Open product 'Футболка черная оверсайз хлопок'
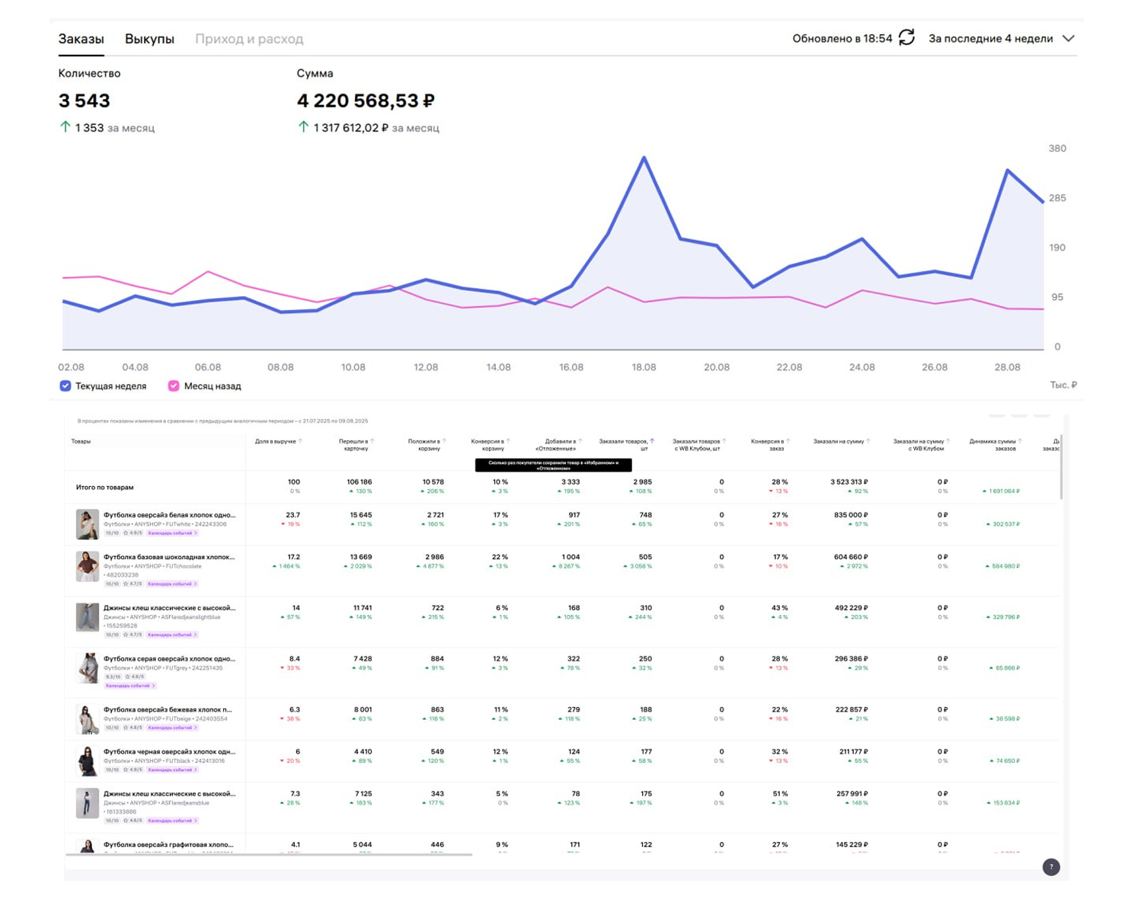Viewport: 1141px width, 899px height. tap(169, 751)
